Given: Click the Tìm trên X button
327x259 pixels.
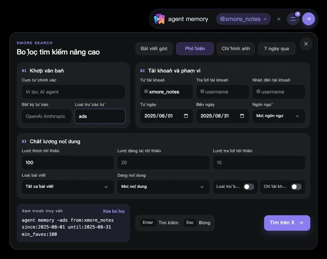Looking at the screenshot, I should click(287, 223).
